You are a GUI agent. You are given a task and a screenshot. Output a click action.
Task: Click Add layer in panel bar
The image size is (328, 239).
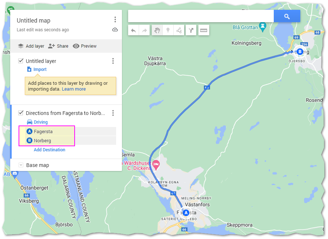pyautogui.click(x=31, y=46)
